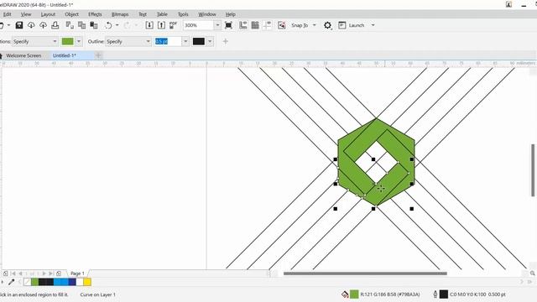Go to the last page arrow
This screenshot has width=537, height=302.
pyautogui.click(x=50, y=273)
